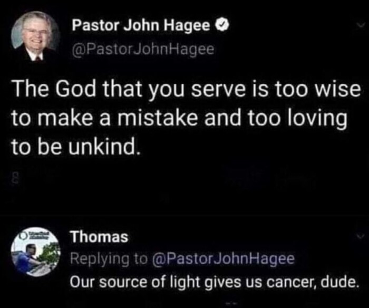The width and height of the screenshot is (369, 308).
Task: Click the words "to be unkind."
Action: [x=76, y=147]
